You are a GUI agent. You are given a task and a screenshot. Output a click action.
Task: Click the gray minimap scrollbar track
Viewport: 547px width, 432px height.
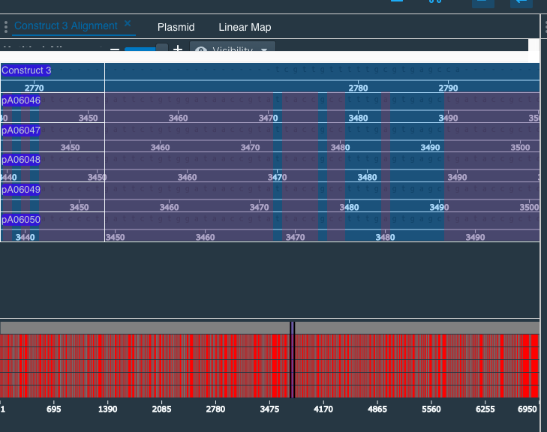[x=270, y=328]
